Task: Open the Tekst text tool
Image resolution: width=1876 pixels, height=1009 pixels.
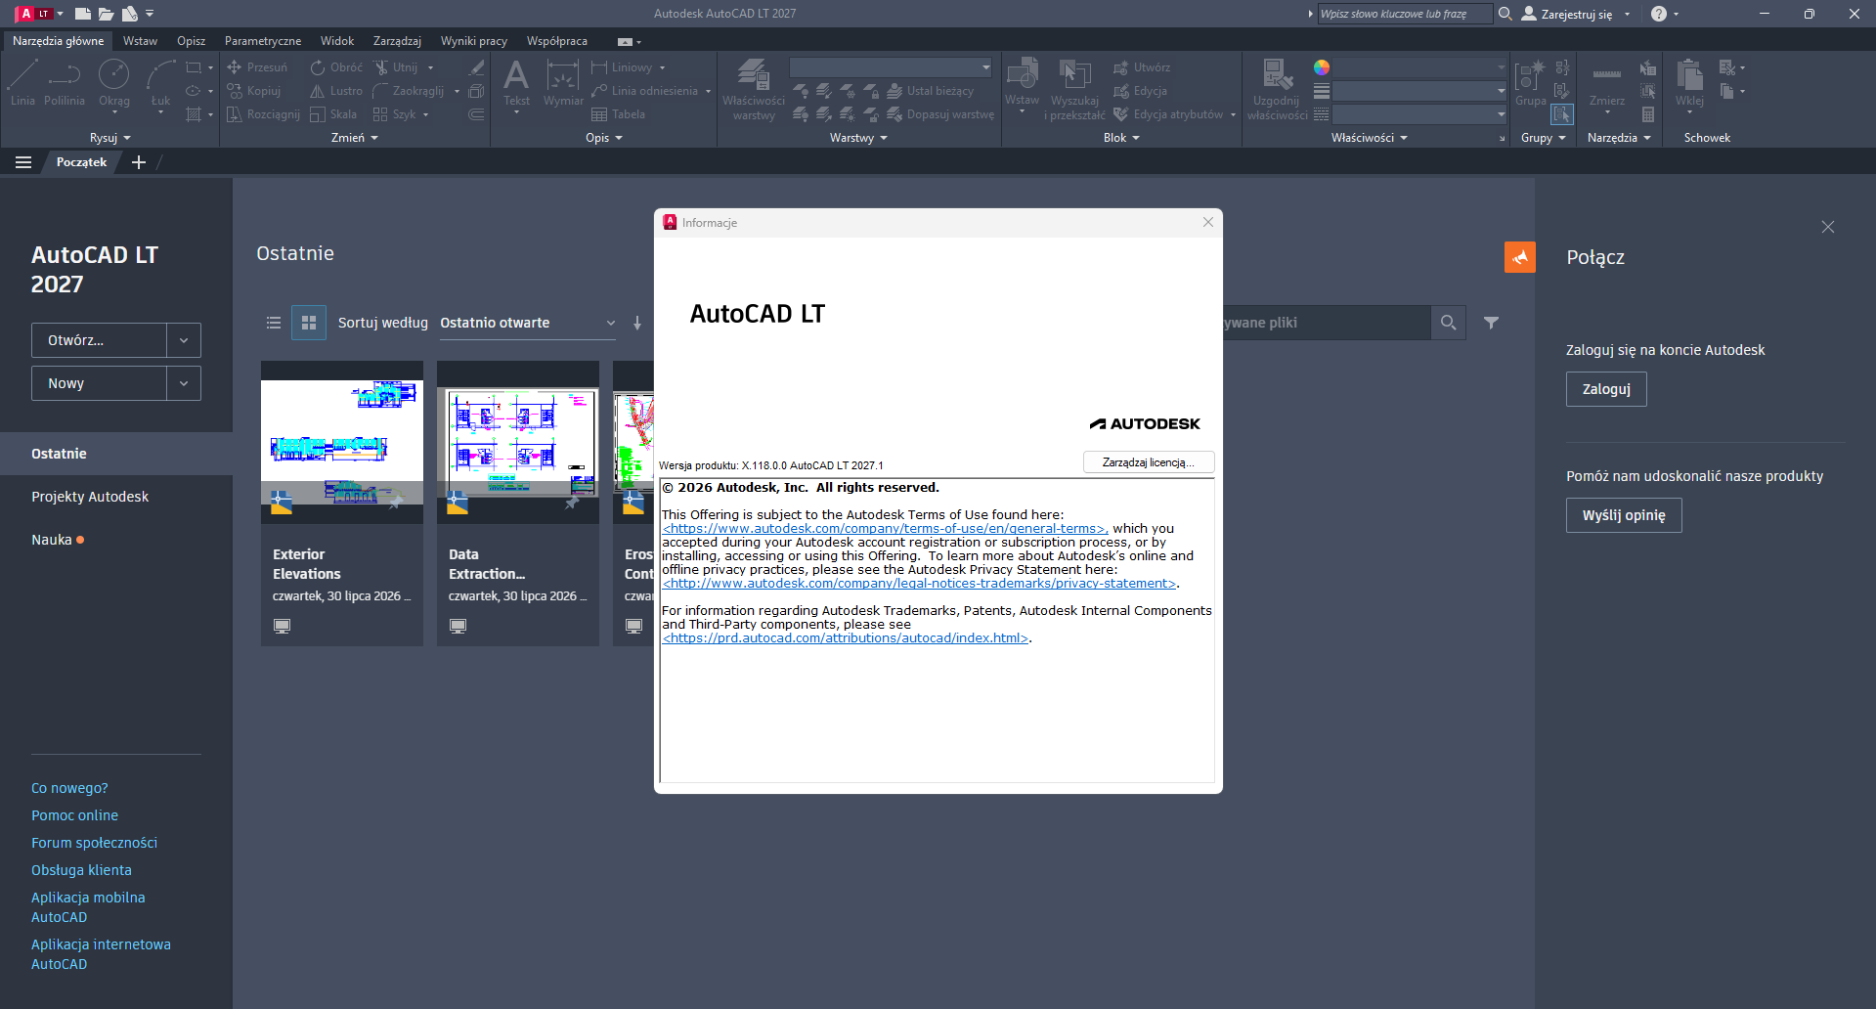Action: coord(516,82)
